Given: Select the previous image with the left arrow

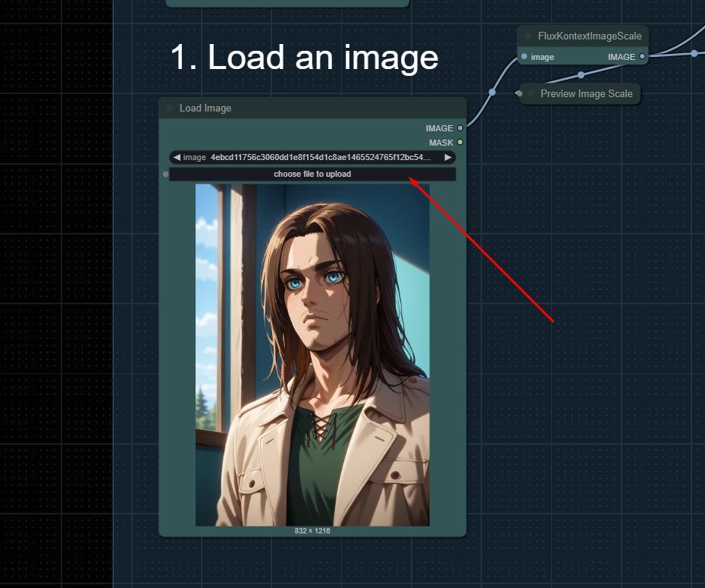Looking at the screenshot, I should 177,158.
